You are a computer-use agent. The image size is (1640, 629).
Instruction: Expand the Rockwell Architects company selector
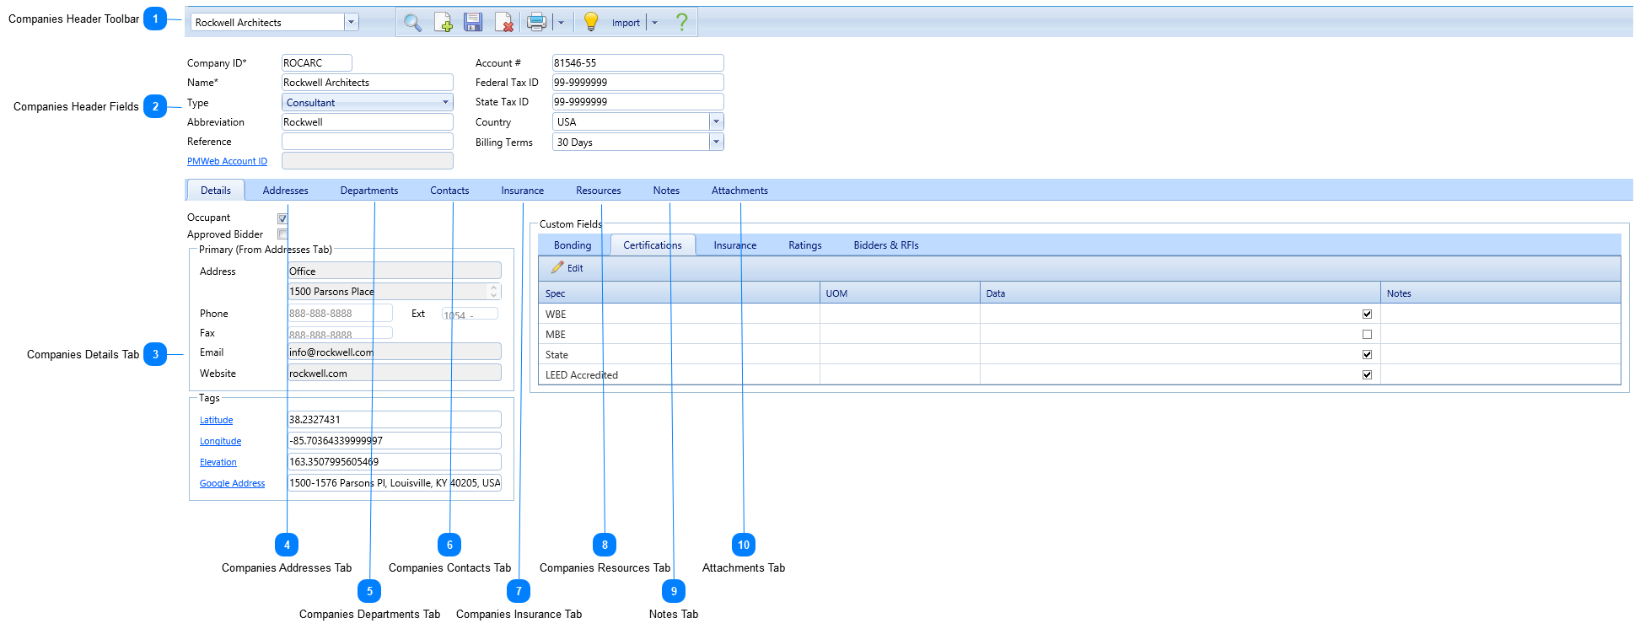point(352,23)
